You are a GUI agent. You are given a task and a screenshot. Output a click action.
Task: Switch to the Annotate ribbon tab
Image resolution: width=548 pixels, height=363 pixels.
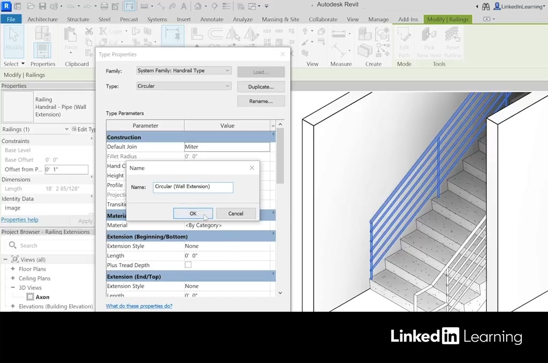coord(211,19)
